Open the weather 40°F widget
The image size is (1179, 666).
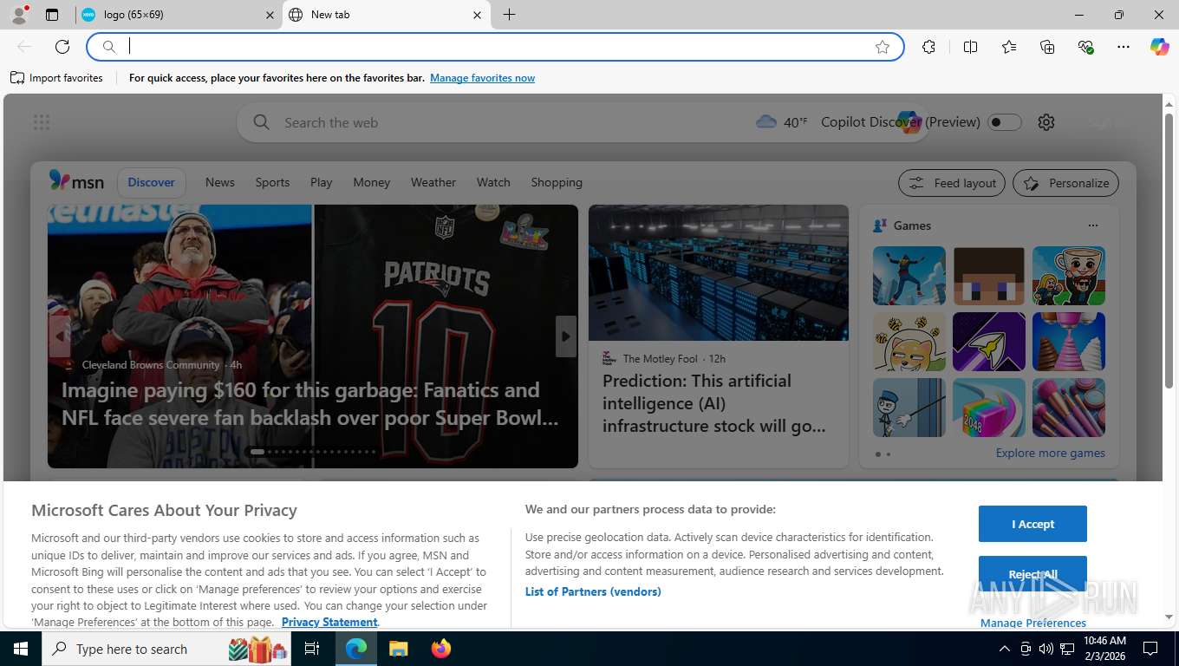[781, 122]
